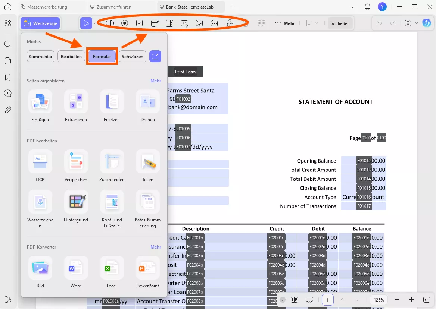Go to the home screen icon
The image size is (436, 309).
(x=8, y=7)
